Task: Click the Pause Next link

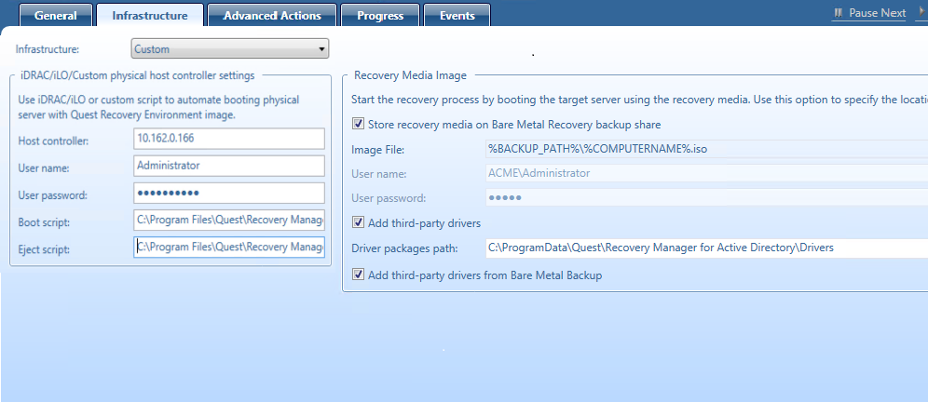Action: click(x=877, y=13)
